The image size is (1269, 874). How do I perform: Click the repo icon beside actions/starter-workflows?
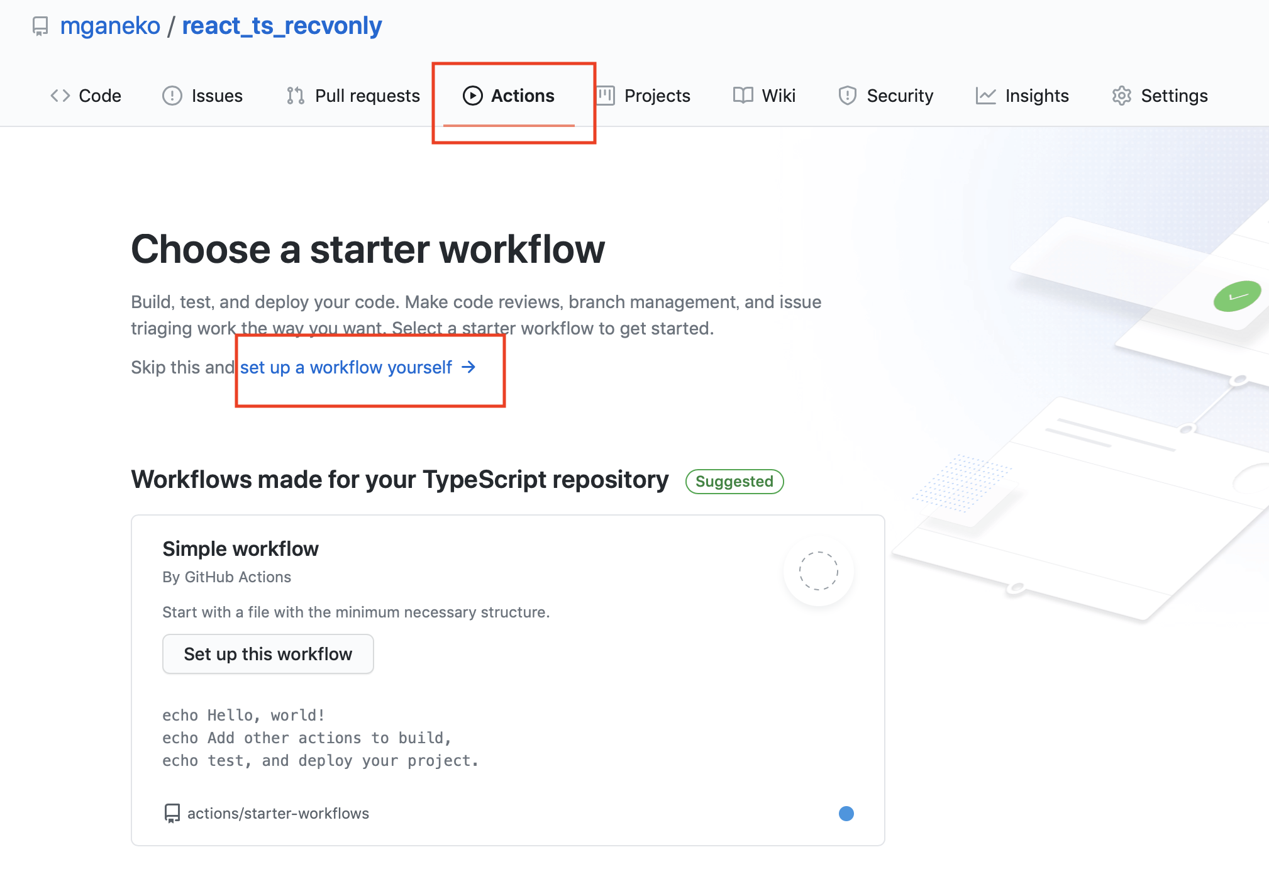(x=172, y=814)
